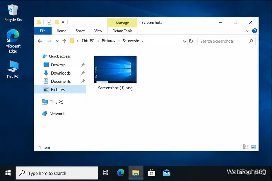Open the Windows Start menu

pyautogui.click(x=8, y=173)
